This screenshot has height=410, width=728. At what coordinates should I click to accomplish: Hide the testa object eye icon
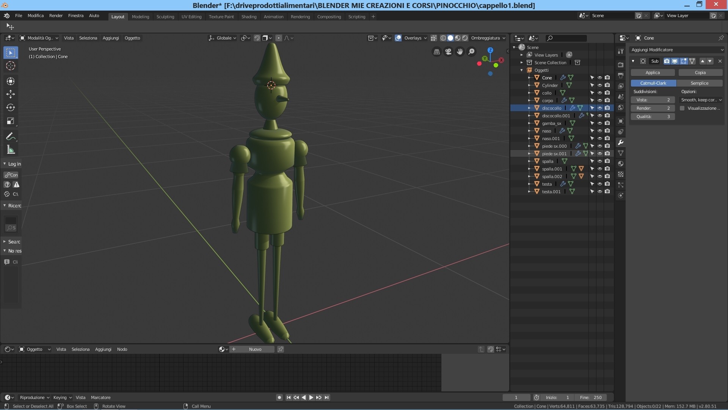600,184
